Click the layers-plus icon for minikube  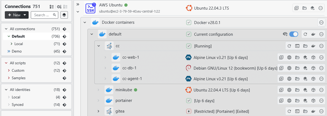pyautogui.click(x=305, y=90)
